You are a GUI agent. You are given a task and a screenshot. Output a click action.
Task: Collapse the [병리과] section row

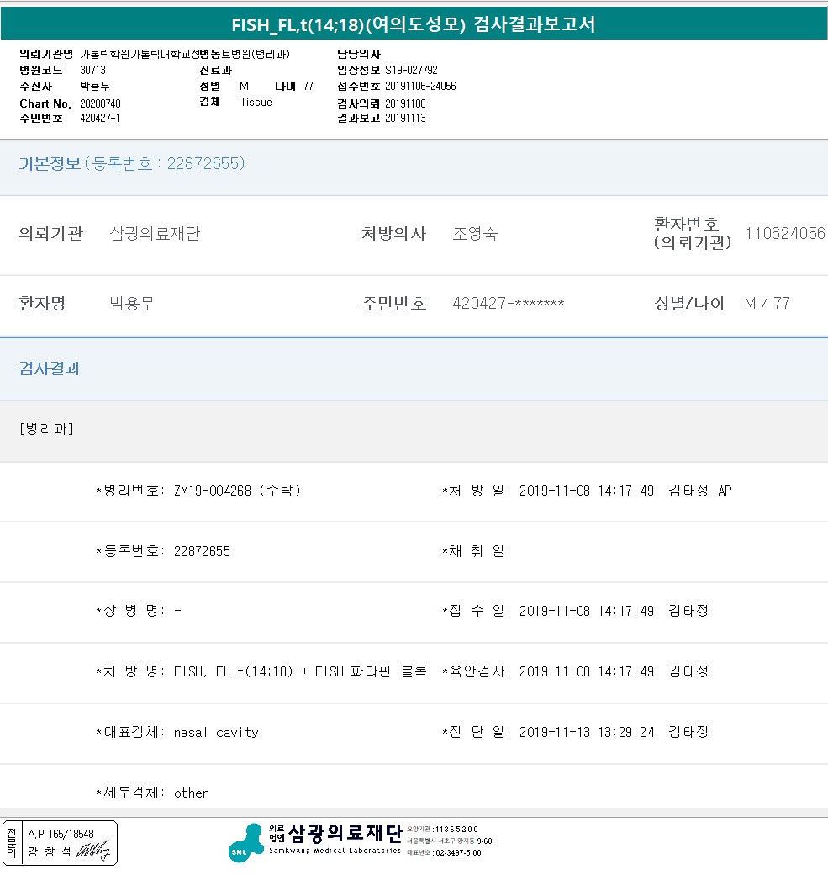click(46, 429)
